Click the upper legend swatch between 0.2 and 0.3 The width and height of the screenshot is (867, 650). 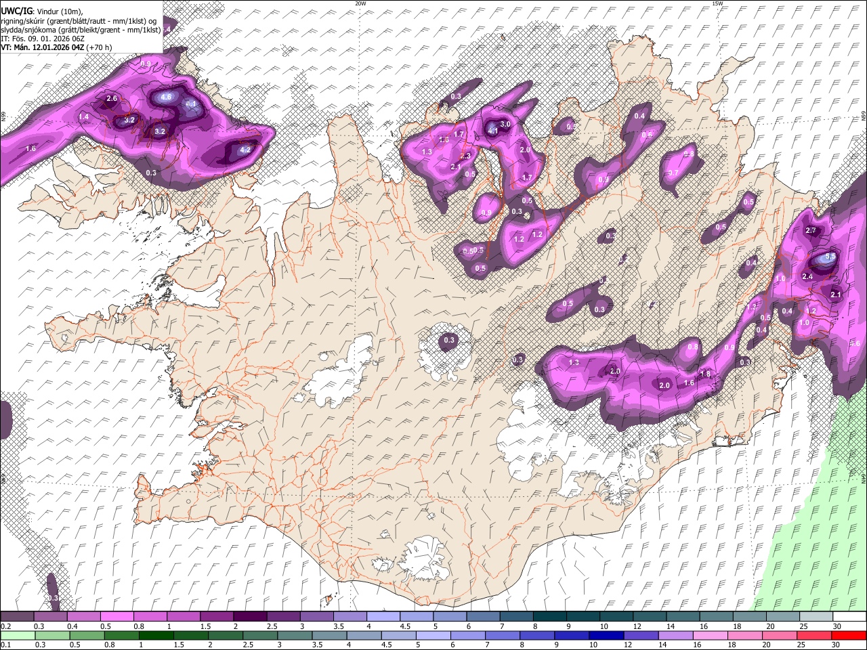pos(17,616)
